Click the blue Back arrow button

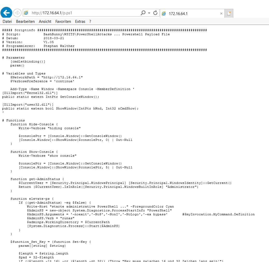(x=6, y=13)
